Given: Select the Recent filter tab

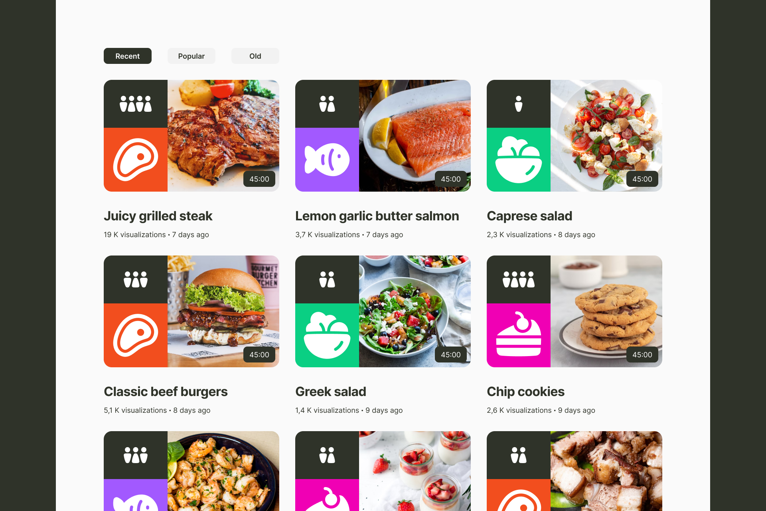Looking at the screenshot, I should coord(128,56).
